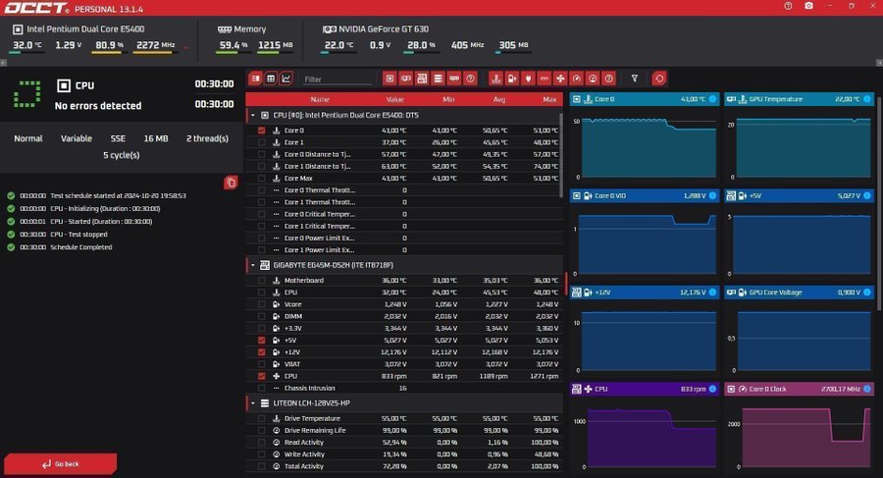Uncheck the Core 0 sensor checkbox
This screenshot has height=478, width=883.
261,131
